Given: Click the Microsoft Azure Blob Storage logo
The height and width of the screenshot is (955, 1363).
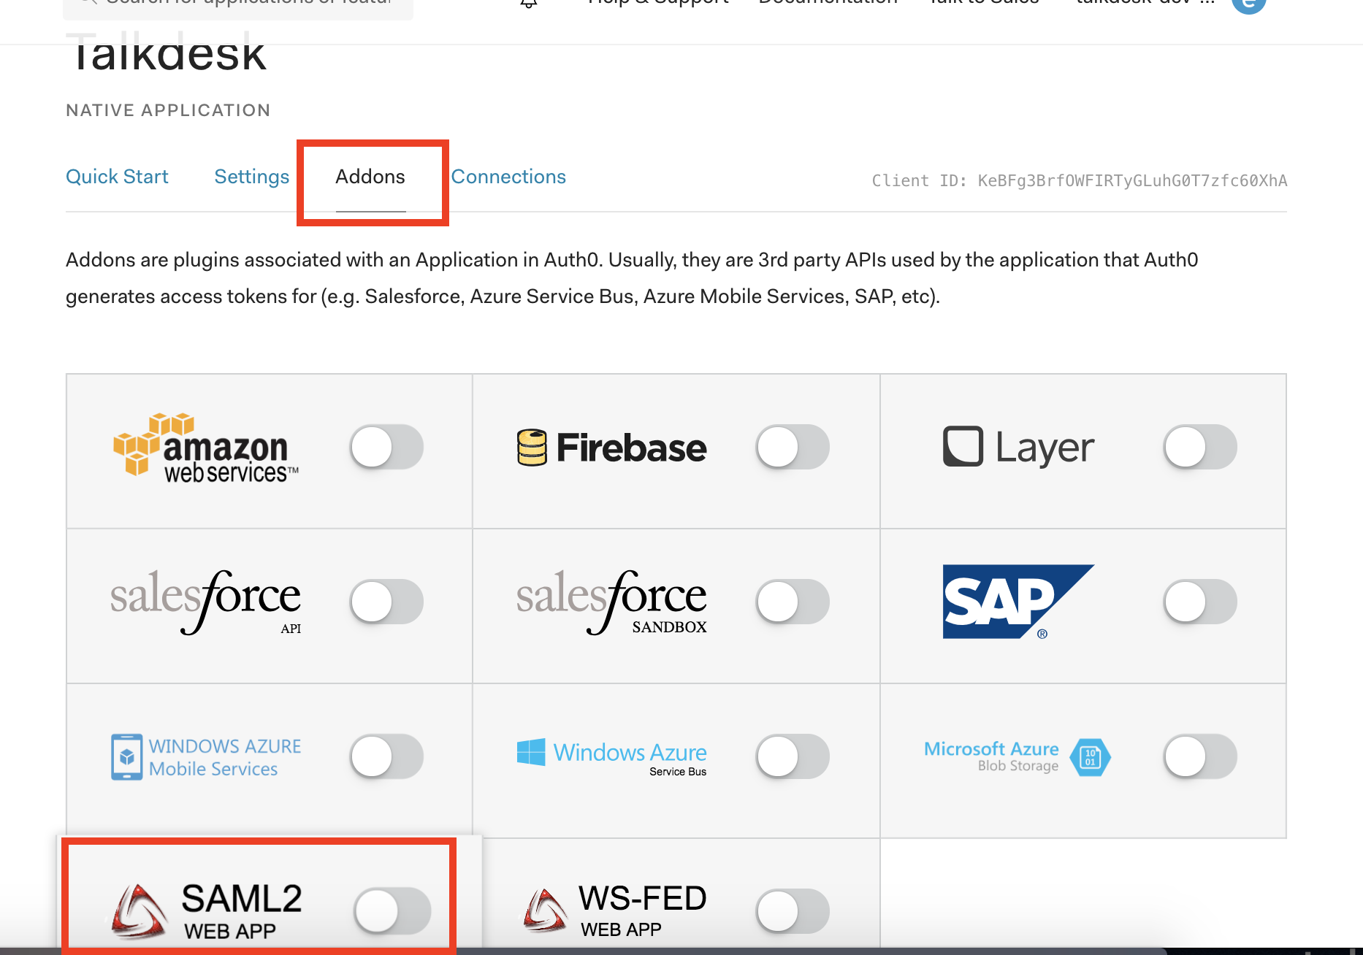Looking at the screenshot, I should [x=1018, y=757].
